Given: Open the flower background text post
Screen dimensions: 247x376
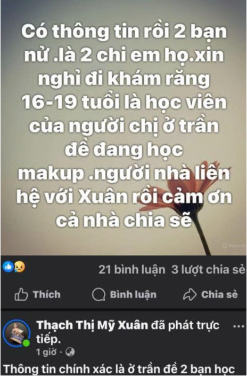Looking at the screenshot, I should click(123, 128).
